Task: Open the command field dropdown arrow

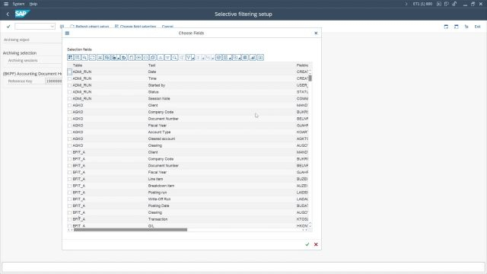Action: 52,27
